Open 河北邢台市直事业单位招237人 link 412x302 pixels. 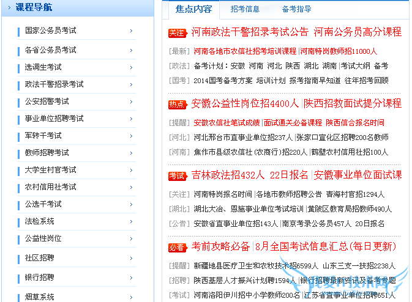point(243,138)
